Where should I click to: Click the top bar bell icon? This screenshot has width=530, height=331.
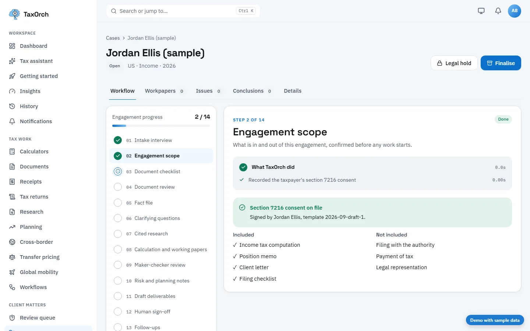pos(498,11)
